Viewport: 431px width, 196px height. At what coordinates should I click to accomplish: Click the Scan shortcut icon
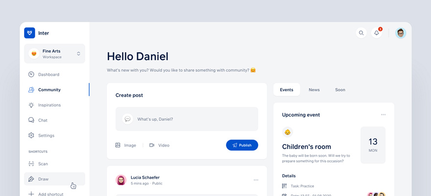(x=31, y=164)
